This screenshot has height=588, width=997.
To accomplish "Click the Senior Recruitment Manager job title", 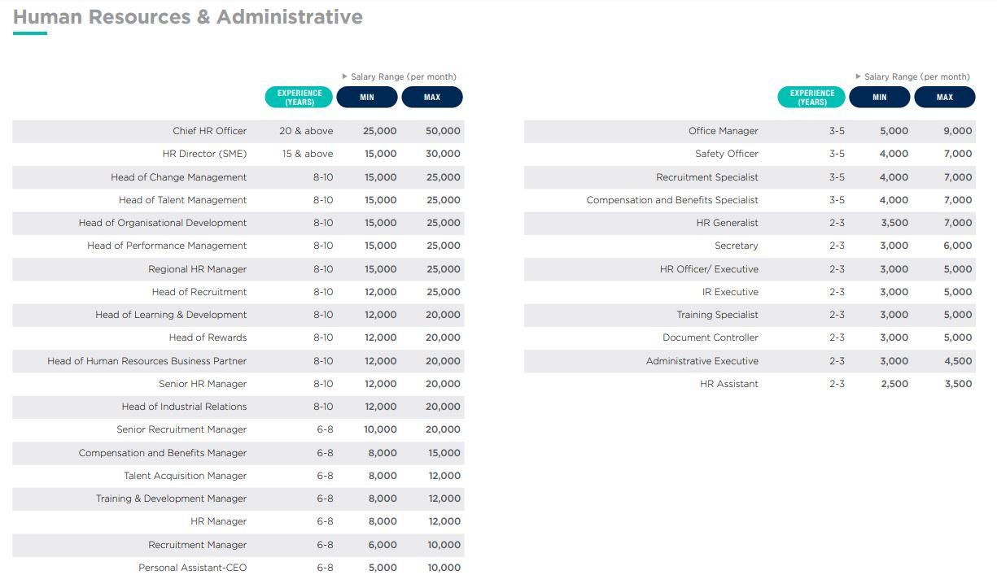I will 181,429.
